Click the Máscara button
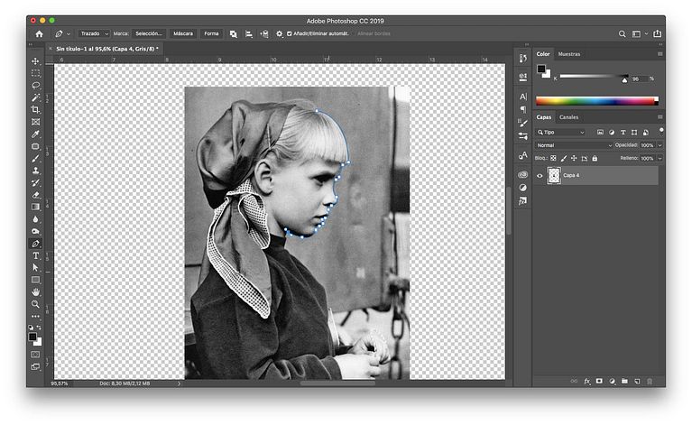Image resolution: width=692 pixels, height=425 pixels. [x=183, y=33]
